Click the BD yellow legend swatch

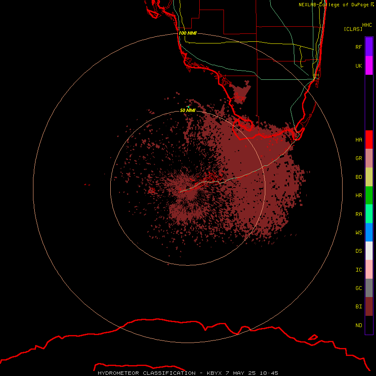coord(369,177)
